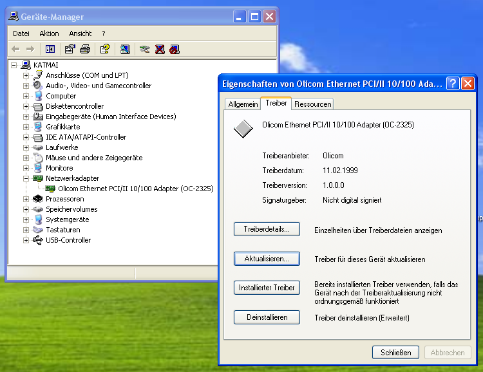Image resolution: width=483 pixels, height=372 pixels.
Task: Click the Treiberdatum value 11.02.1999
Action: [340, 171]
